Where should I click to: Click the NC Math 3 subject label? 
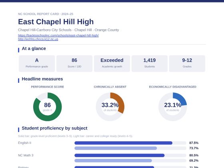[x=26, y=155]
